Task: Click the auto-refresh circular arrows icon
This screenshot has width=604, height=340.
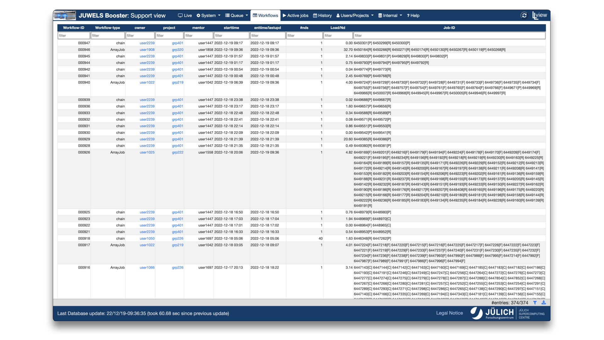Action: click(x=524, y=15)
